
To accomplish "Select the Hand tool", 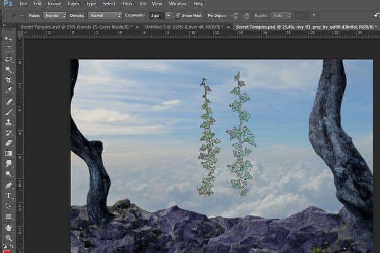I will [x=8, y=227].
